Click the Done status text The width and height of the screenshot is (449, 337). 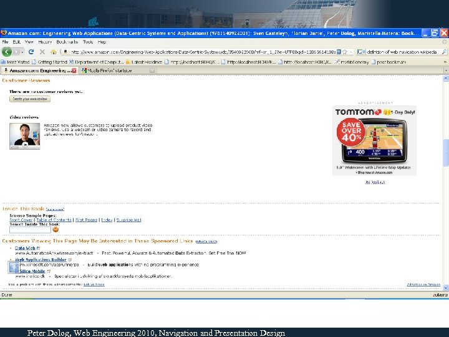pos(7,295)
